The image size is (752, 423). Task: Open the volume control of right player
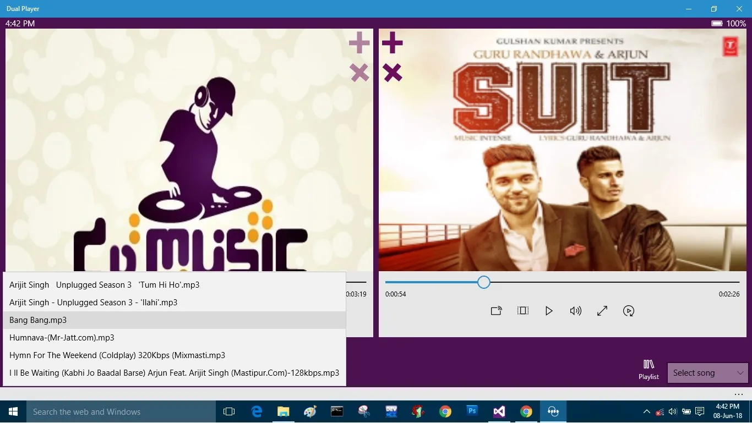pyautogui.click(x=575, y=311)
